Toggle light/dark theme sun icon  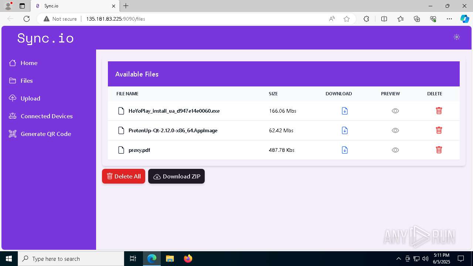click(457, 37)
